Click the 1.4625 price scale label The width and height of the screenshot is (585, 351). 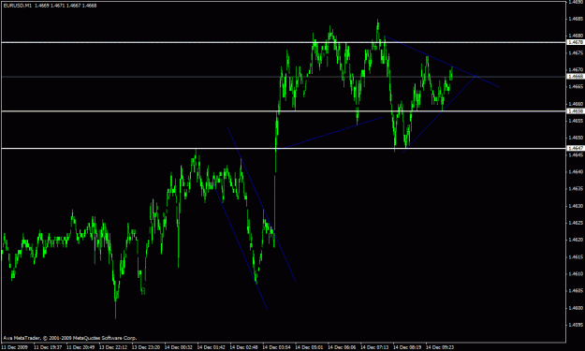click(x=576, y=223)
